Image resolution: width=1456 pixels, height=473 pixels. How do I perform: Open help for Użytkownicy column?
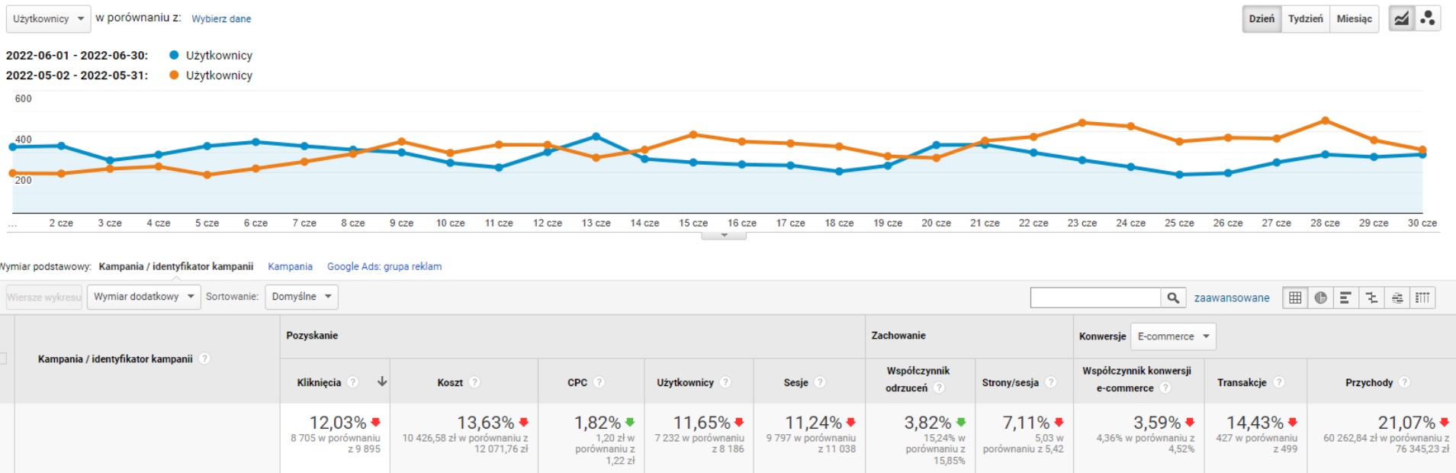[725, 382]
